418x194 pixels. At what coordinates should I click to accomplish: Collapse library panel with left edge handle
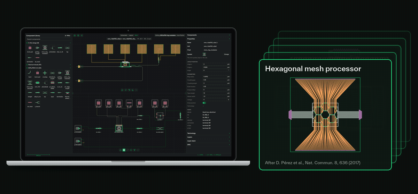pos(72,93)
